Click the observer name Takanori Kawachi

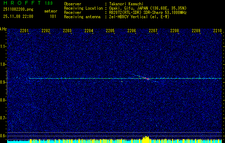tap(126, 4)
